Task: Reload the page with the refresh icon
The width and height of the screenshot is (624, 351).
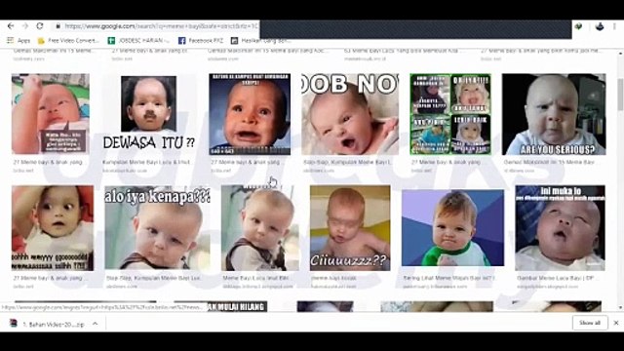Action: pyautogui.click(x=40, y=26)
